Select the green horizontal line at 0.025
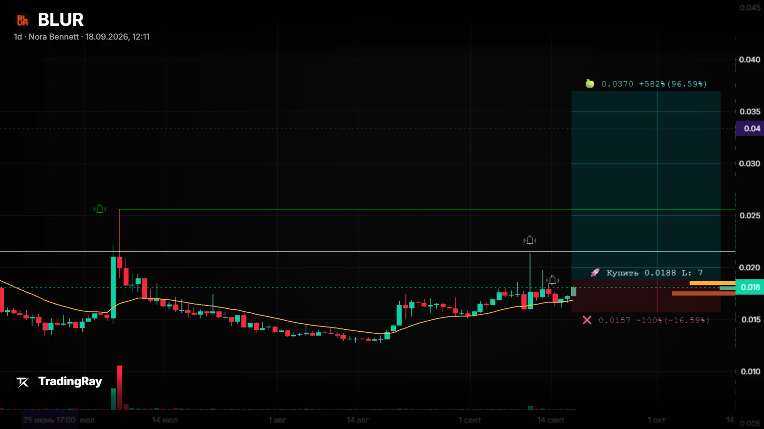This screenshot has height=429, width=764. coord(427,209)
